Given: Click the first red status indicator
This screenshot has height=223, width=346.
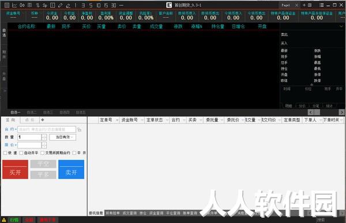Looking at the screenshot, I should [x=29, y=220].
